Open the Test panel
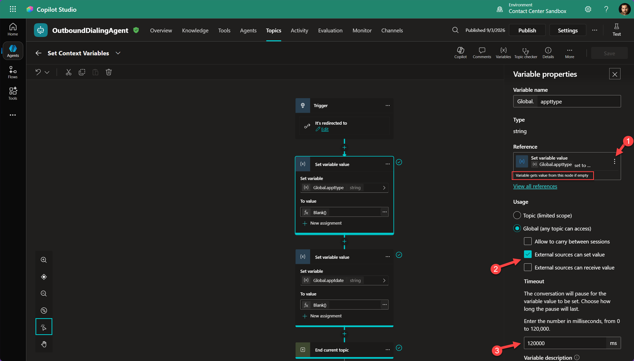 (x=616, y=30)
